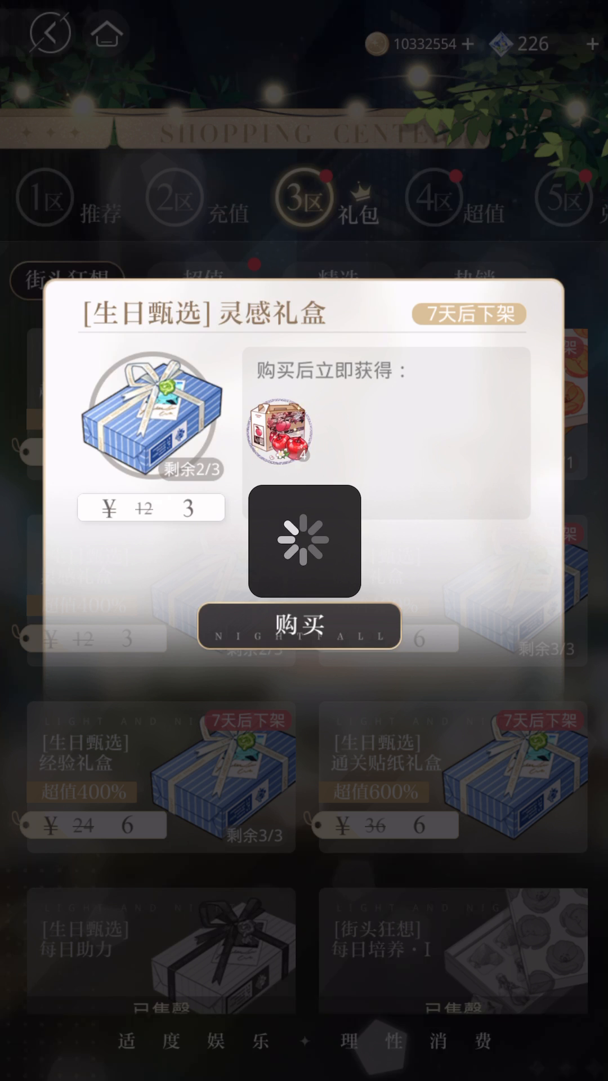Tap the gold coin currency icon

coord(377,44)
